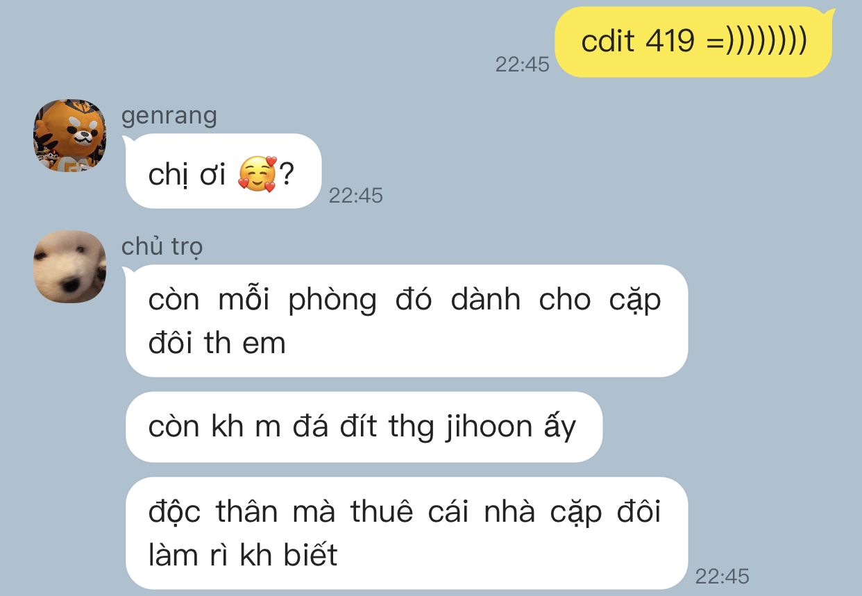Select the "chị ơi" message bubble
The height and width of the screenshot is (596, 862).
point(223,171)
